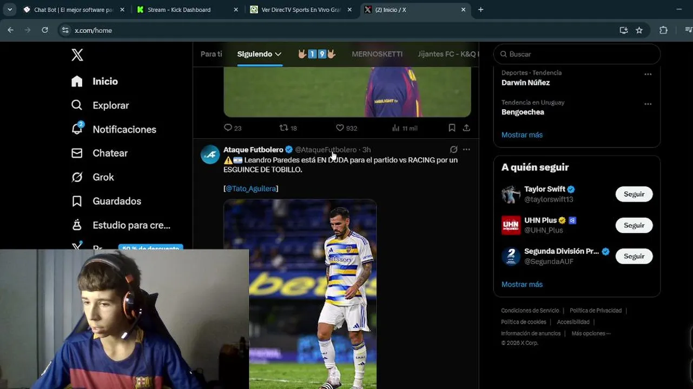Switch to Jijantes FC tab
The height and width of the screenshot is (389, 693).
coord(448,54)
